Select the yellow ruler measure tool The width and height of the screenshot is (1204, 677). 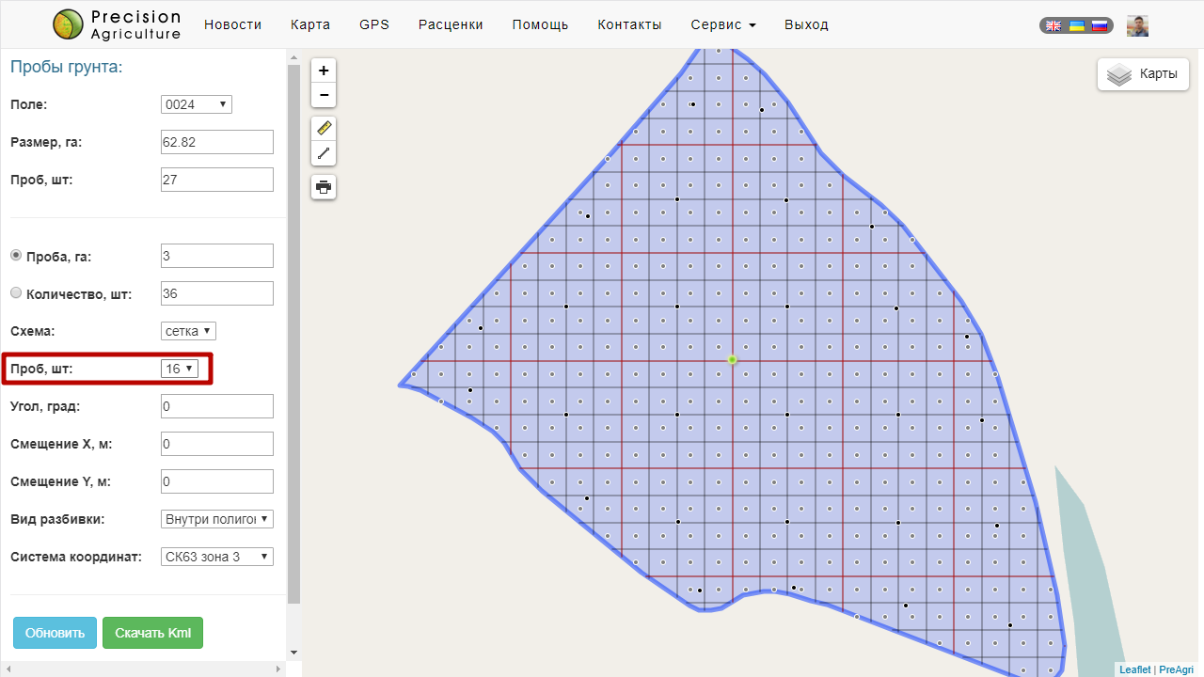click(x=324, y=129)
